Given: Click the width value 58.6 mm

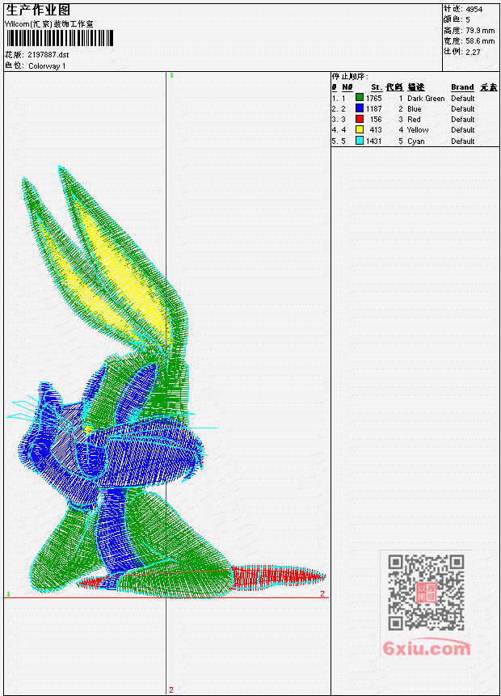Looking at the screenshot, I should (x=480, y=41).
